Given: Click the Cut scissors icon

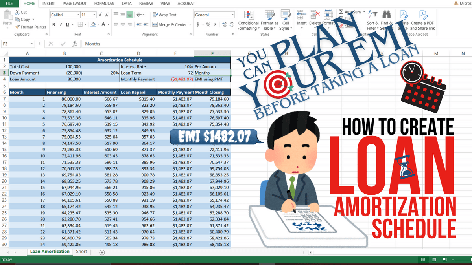Looking at the screenshot, I should tap(17, 12).
